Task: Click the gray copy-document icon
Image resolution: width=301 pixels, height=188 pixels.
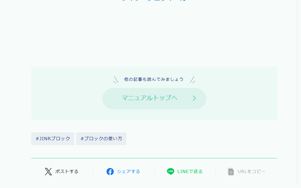Action: coord(231,172)
